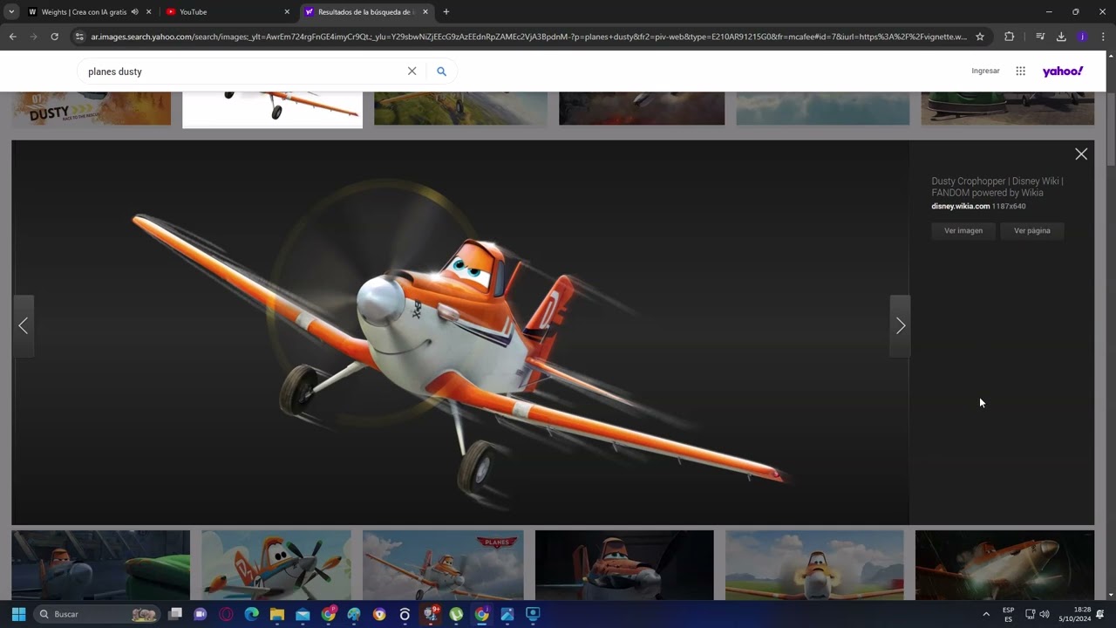Viewport: 1116px width, 628px height.
Task: Open the tab search dropdown arrow
Action: tap(11, 12)
